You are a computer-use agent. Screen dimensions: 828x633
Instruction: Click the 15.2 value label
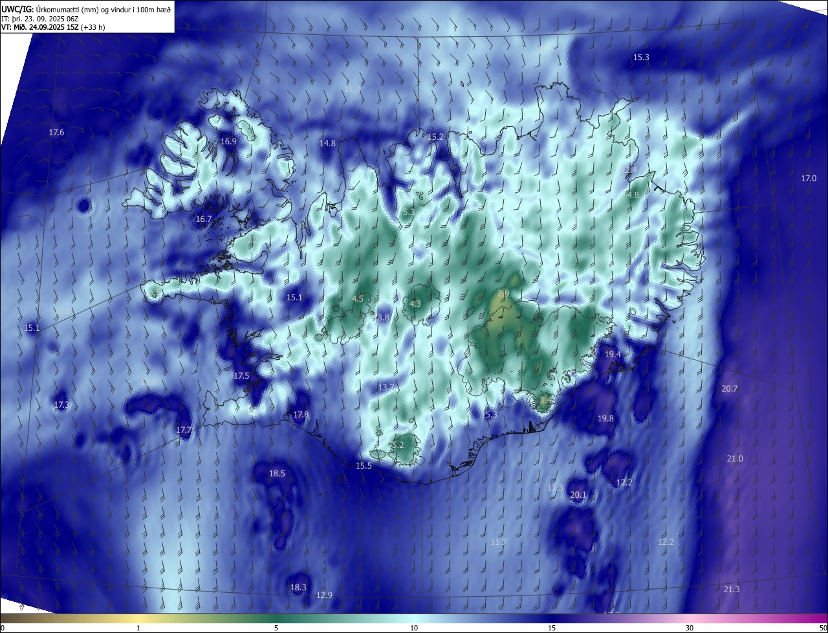[x=436, y=137]
